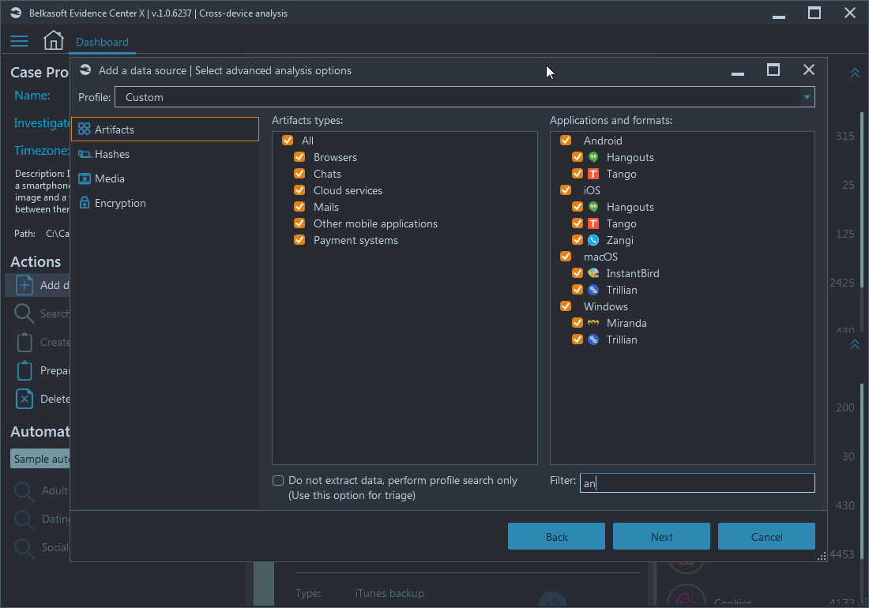Screen dimensions: 869x608
Task: Collapse lower dashboard panel with chevron
Action: pyautogui.click(x=855, y=344)
